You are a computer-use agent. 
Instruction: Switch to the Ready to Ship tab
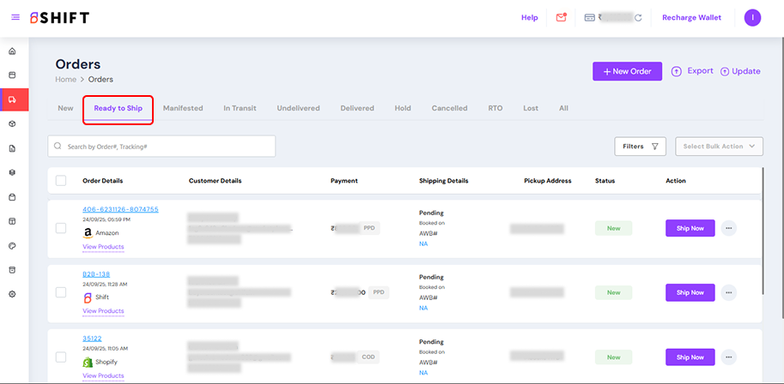[x=118, y=109]
